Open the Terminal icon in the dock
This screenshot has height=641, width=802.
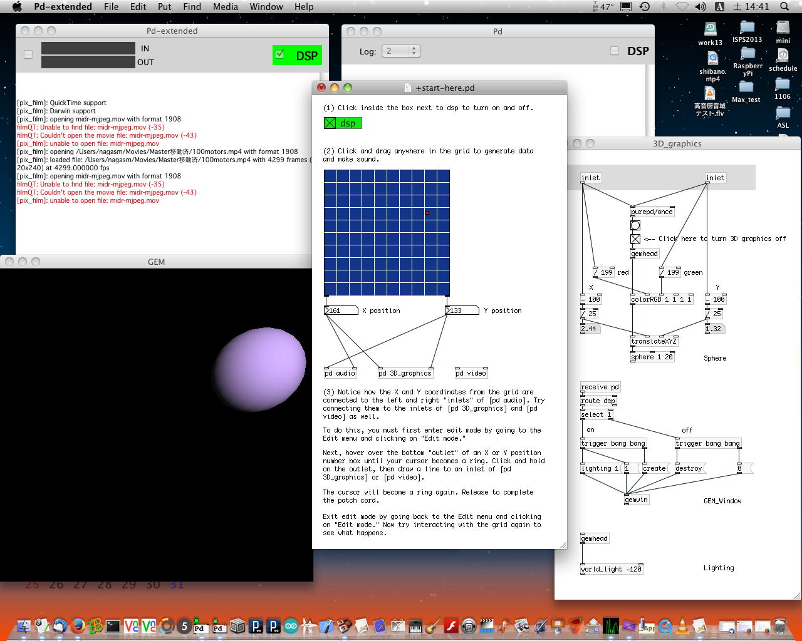[113, 625]
